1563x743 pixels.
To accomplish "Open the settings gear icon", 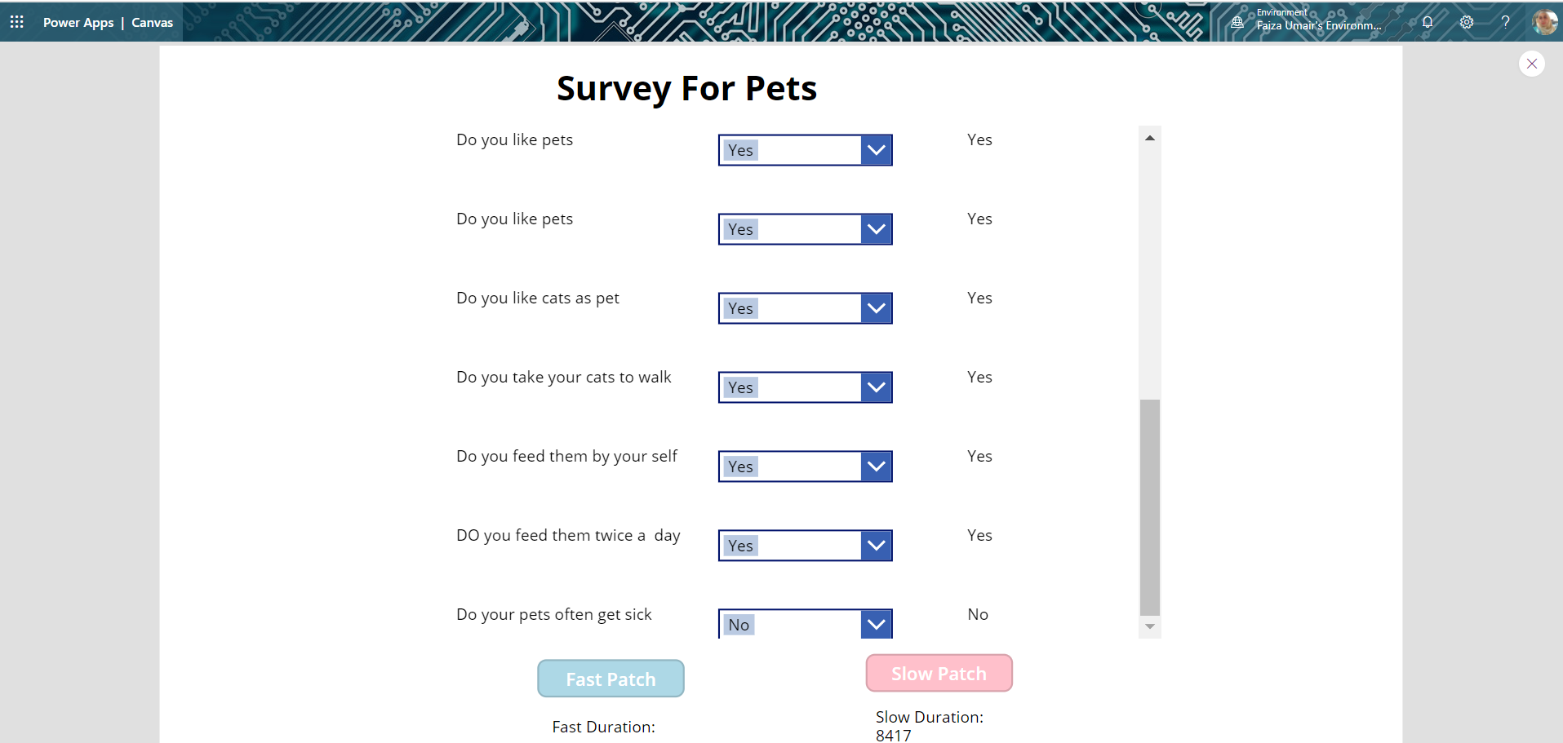I will [x=1467, y=22].
